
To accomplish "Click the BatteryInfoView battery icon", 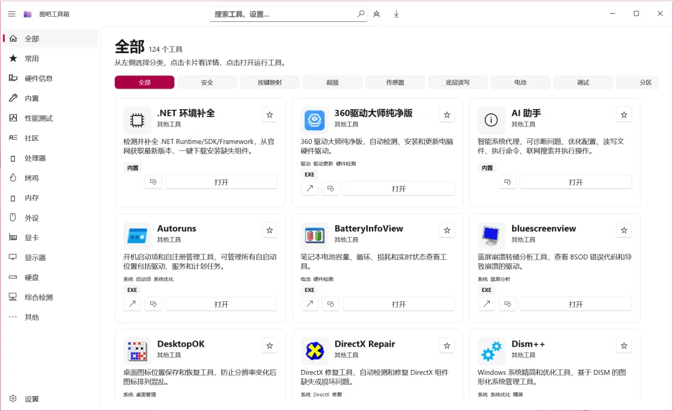I will coord(315,236).
